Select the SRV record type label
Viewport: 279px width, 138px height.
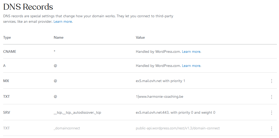(7, 113)
